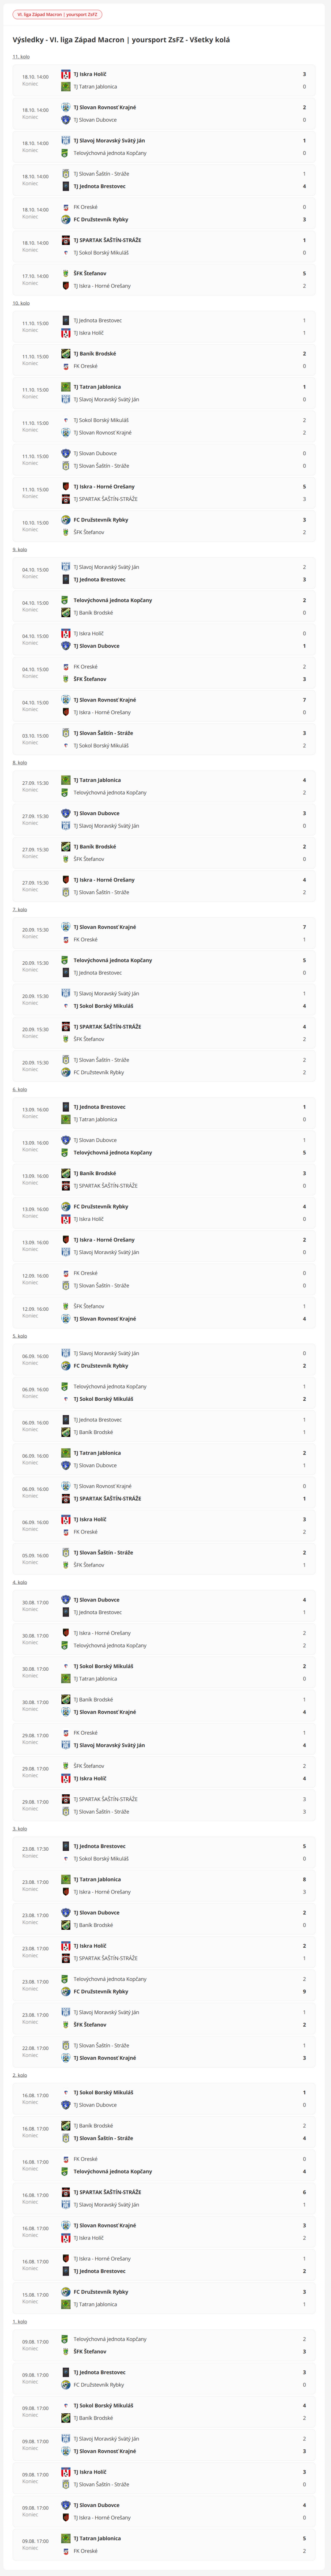331x2576 pixels.
Task: Click ŠFK Štefanov crest in 17.10. match
Action: point(66,273)
